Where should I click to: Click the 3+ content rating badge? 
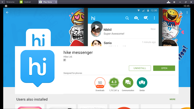[x=65, y=60]
